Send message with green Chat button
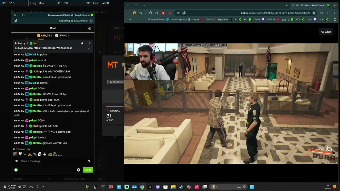Viewport: 340px width, 191px height. coord(88,170)
